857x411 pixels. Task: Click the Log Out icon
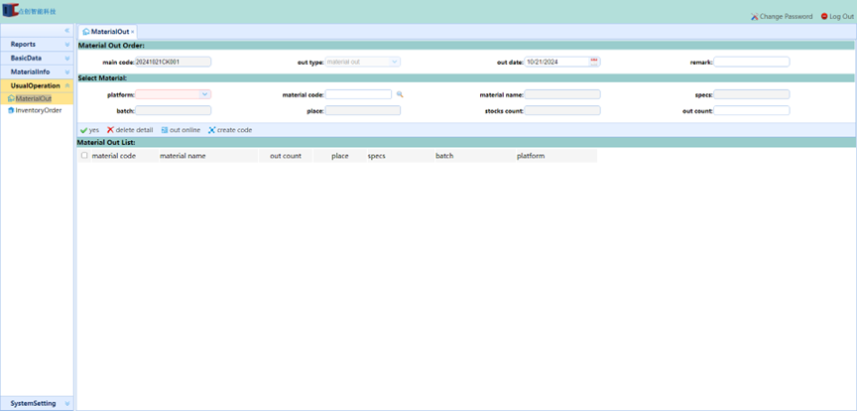tap(824, 17)
